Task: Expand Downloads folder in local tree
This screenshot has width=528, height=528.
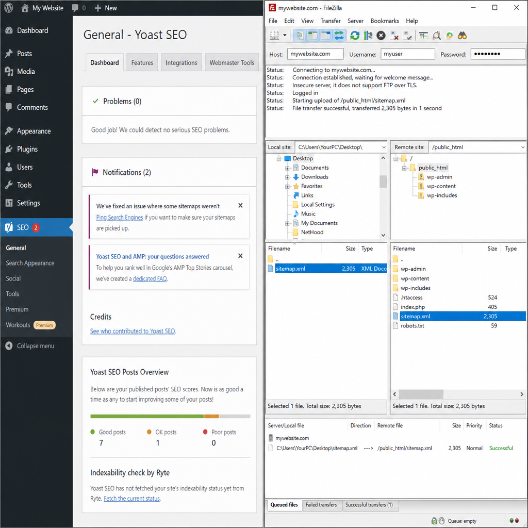Action: coord(287,177)
